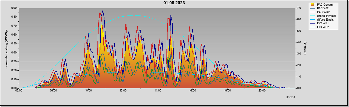Click the 20:00 time axis label

point(262,91)
